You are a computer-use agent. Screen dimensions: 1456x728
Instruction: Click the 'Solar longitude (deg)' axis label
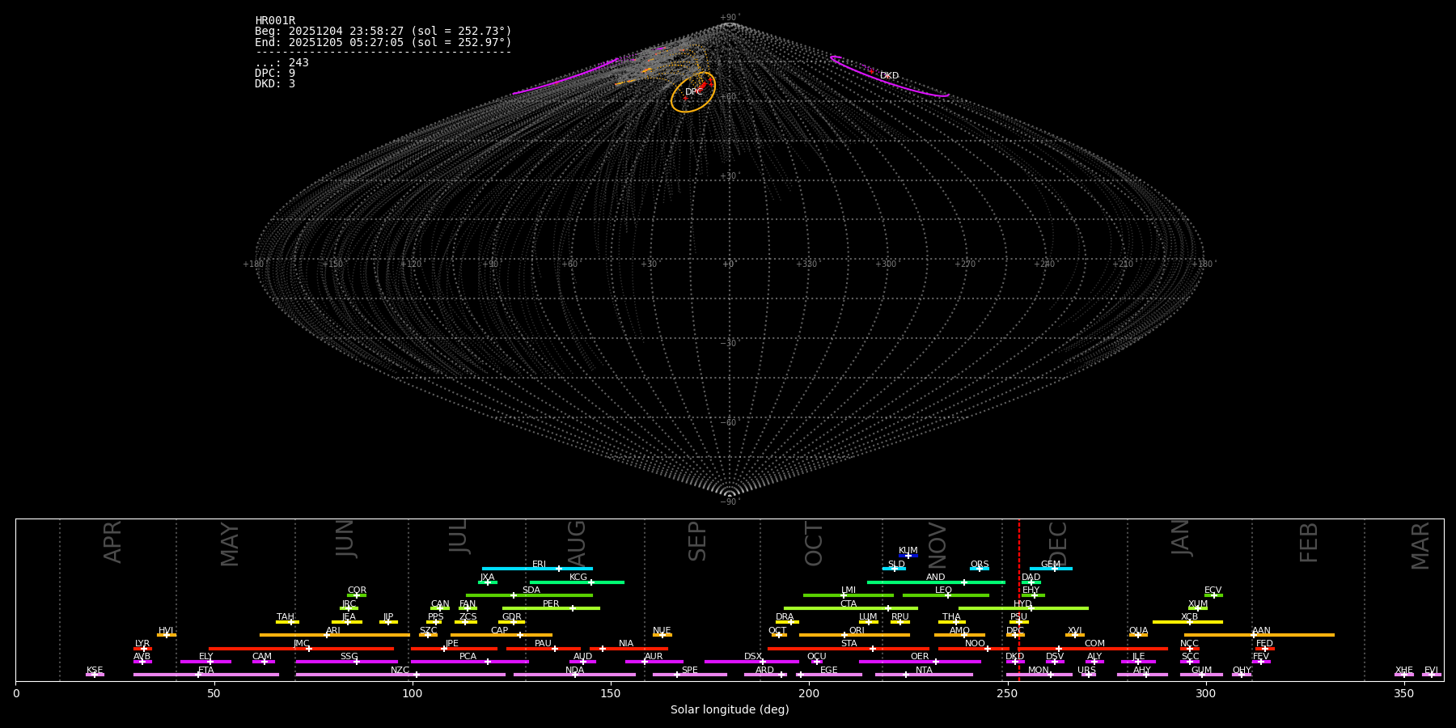point(729,710)
